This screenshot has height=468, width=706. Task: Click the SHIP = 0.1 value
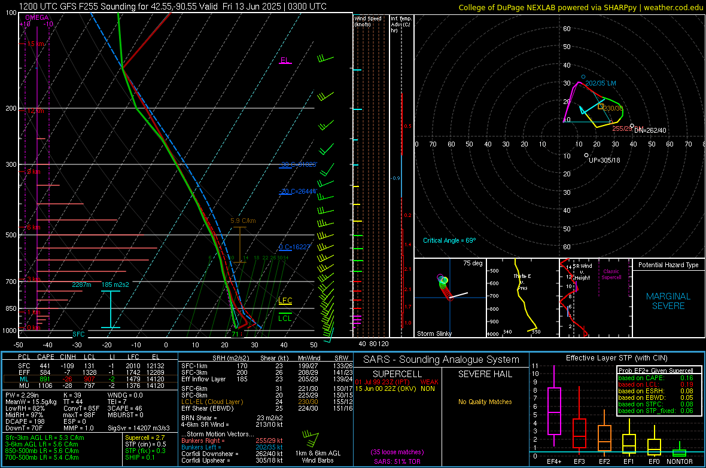(x=139, y=457)
